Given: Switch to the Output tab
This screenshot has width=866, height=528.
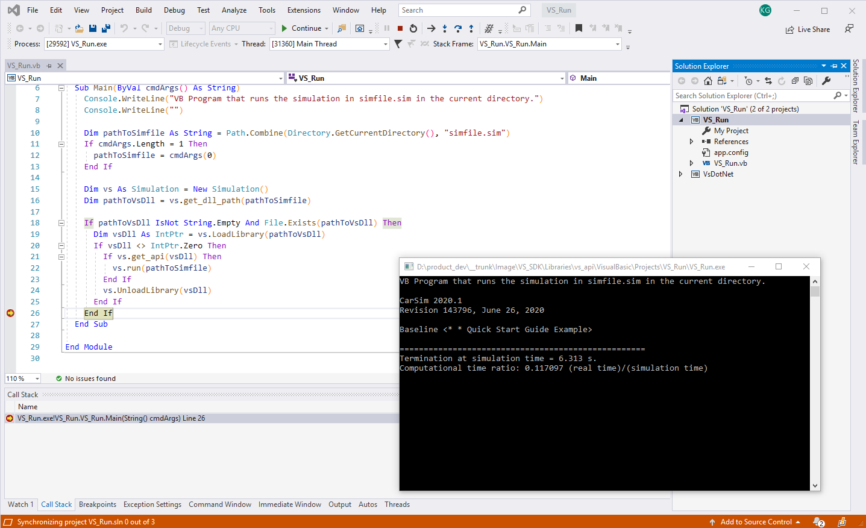Looking at the screenshot, I should [340, 504].
